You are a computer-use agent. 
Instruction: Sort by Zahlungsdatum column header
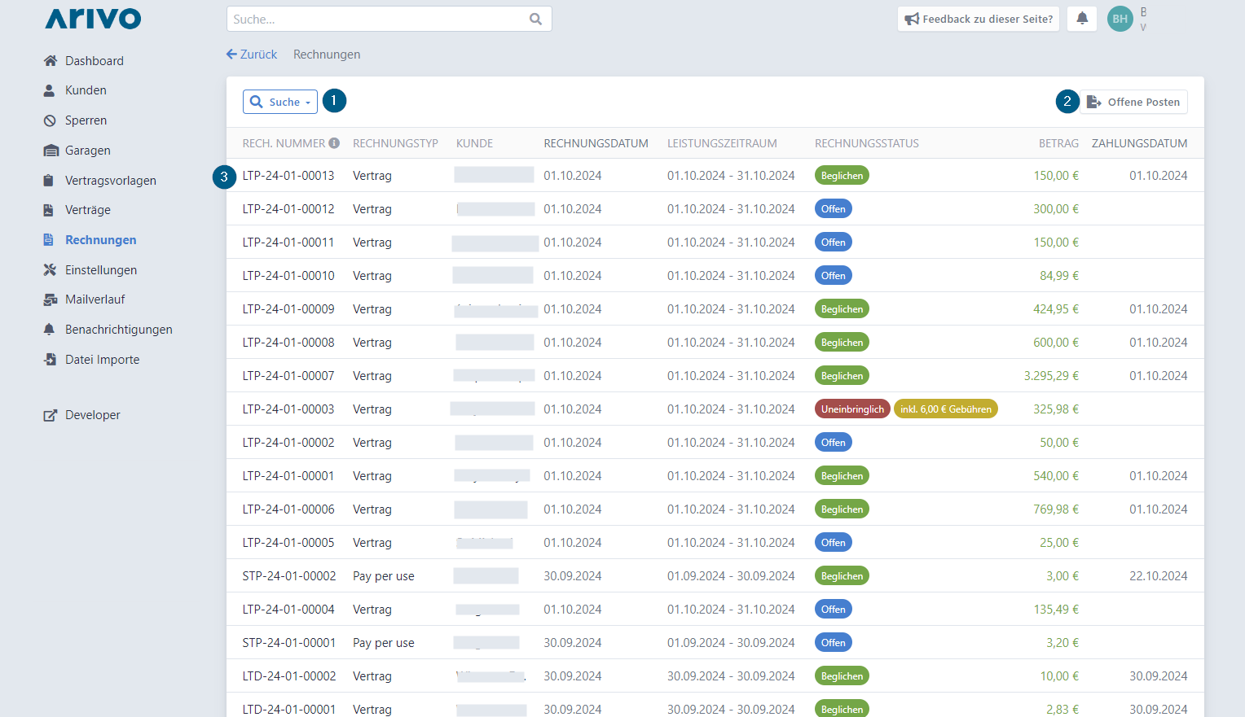click(1140, 143)
